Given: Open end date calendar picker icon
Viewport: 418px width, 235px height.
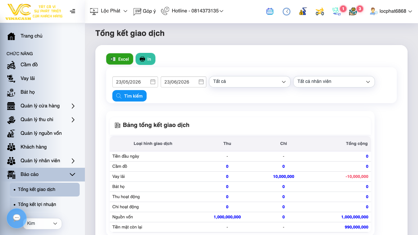Looking at the screenshot, I should 201,82.
